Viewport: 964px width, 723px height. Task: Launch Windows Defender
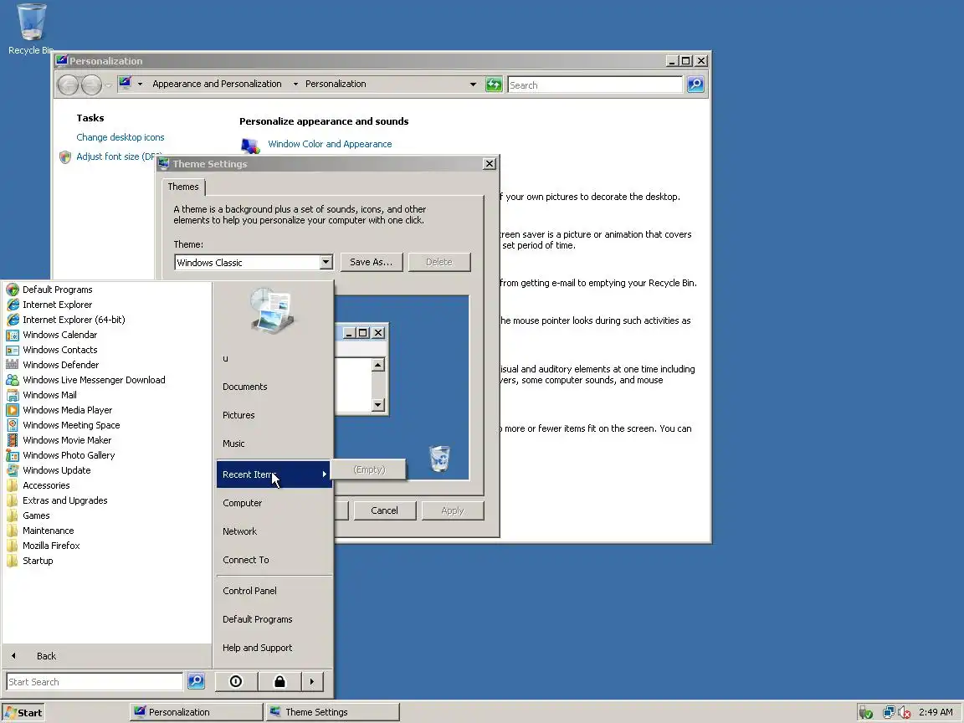click(x=60, y=365)
